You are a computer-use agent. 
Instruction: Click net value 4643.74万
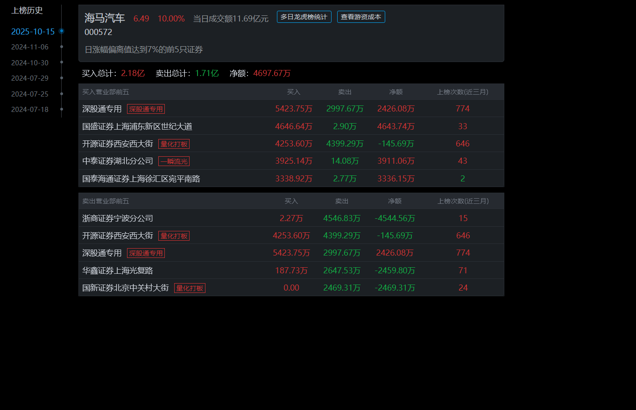coord(396,126)
